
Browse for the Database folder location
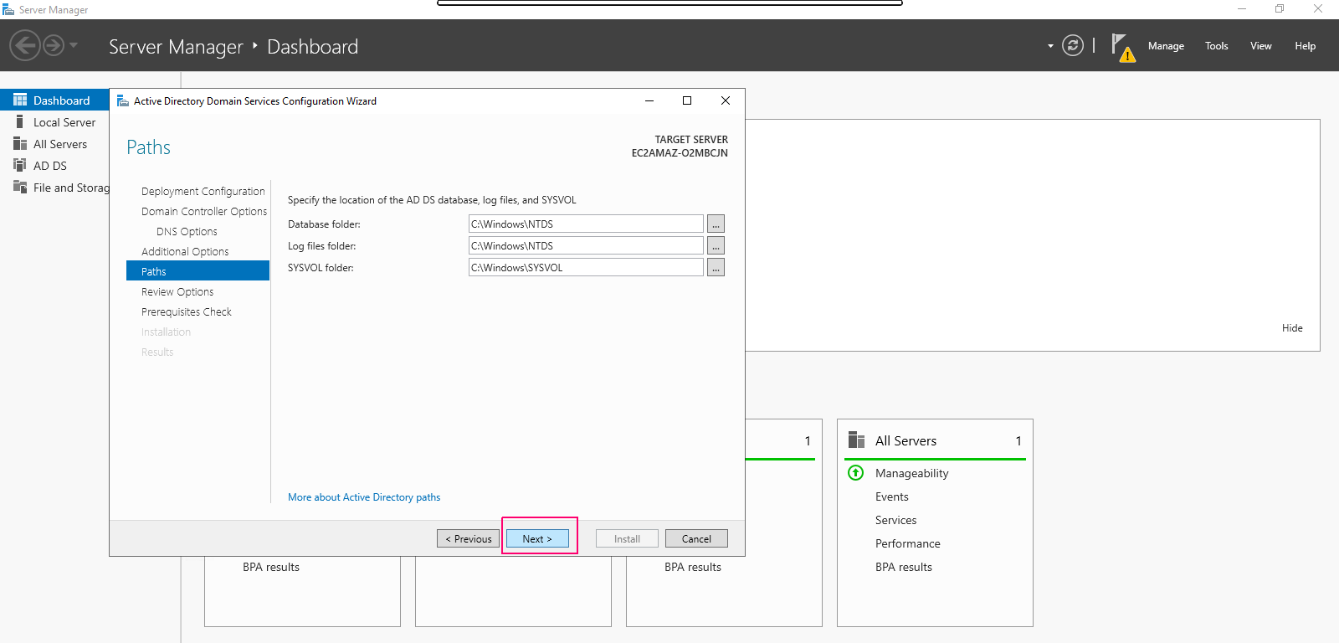(716, 224)
